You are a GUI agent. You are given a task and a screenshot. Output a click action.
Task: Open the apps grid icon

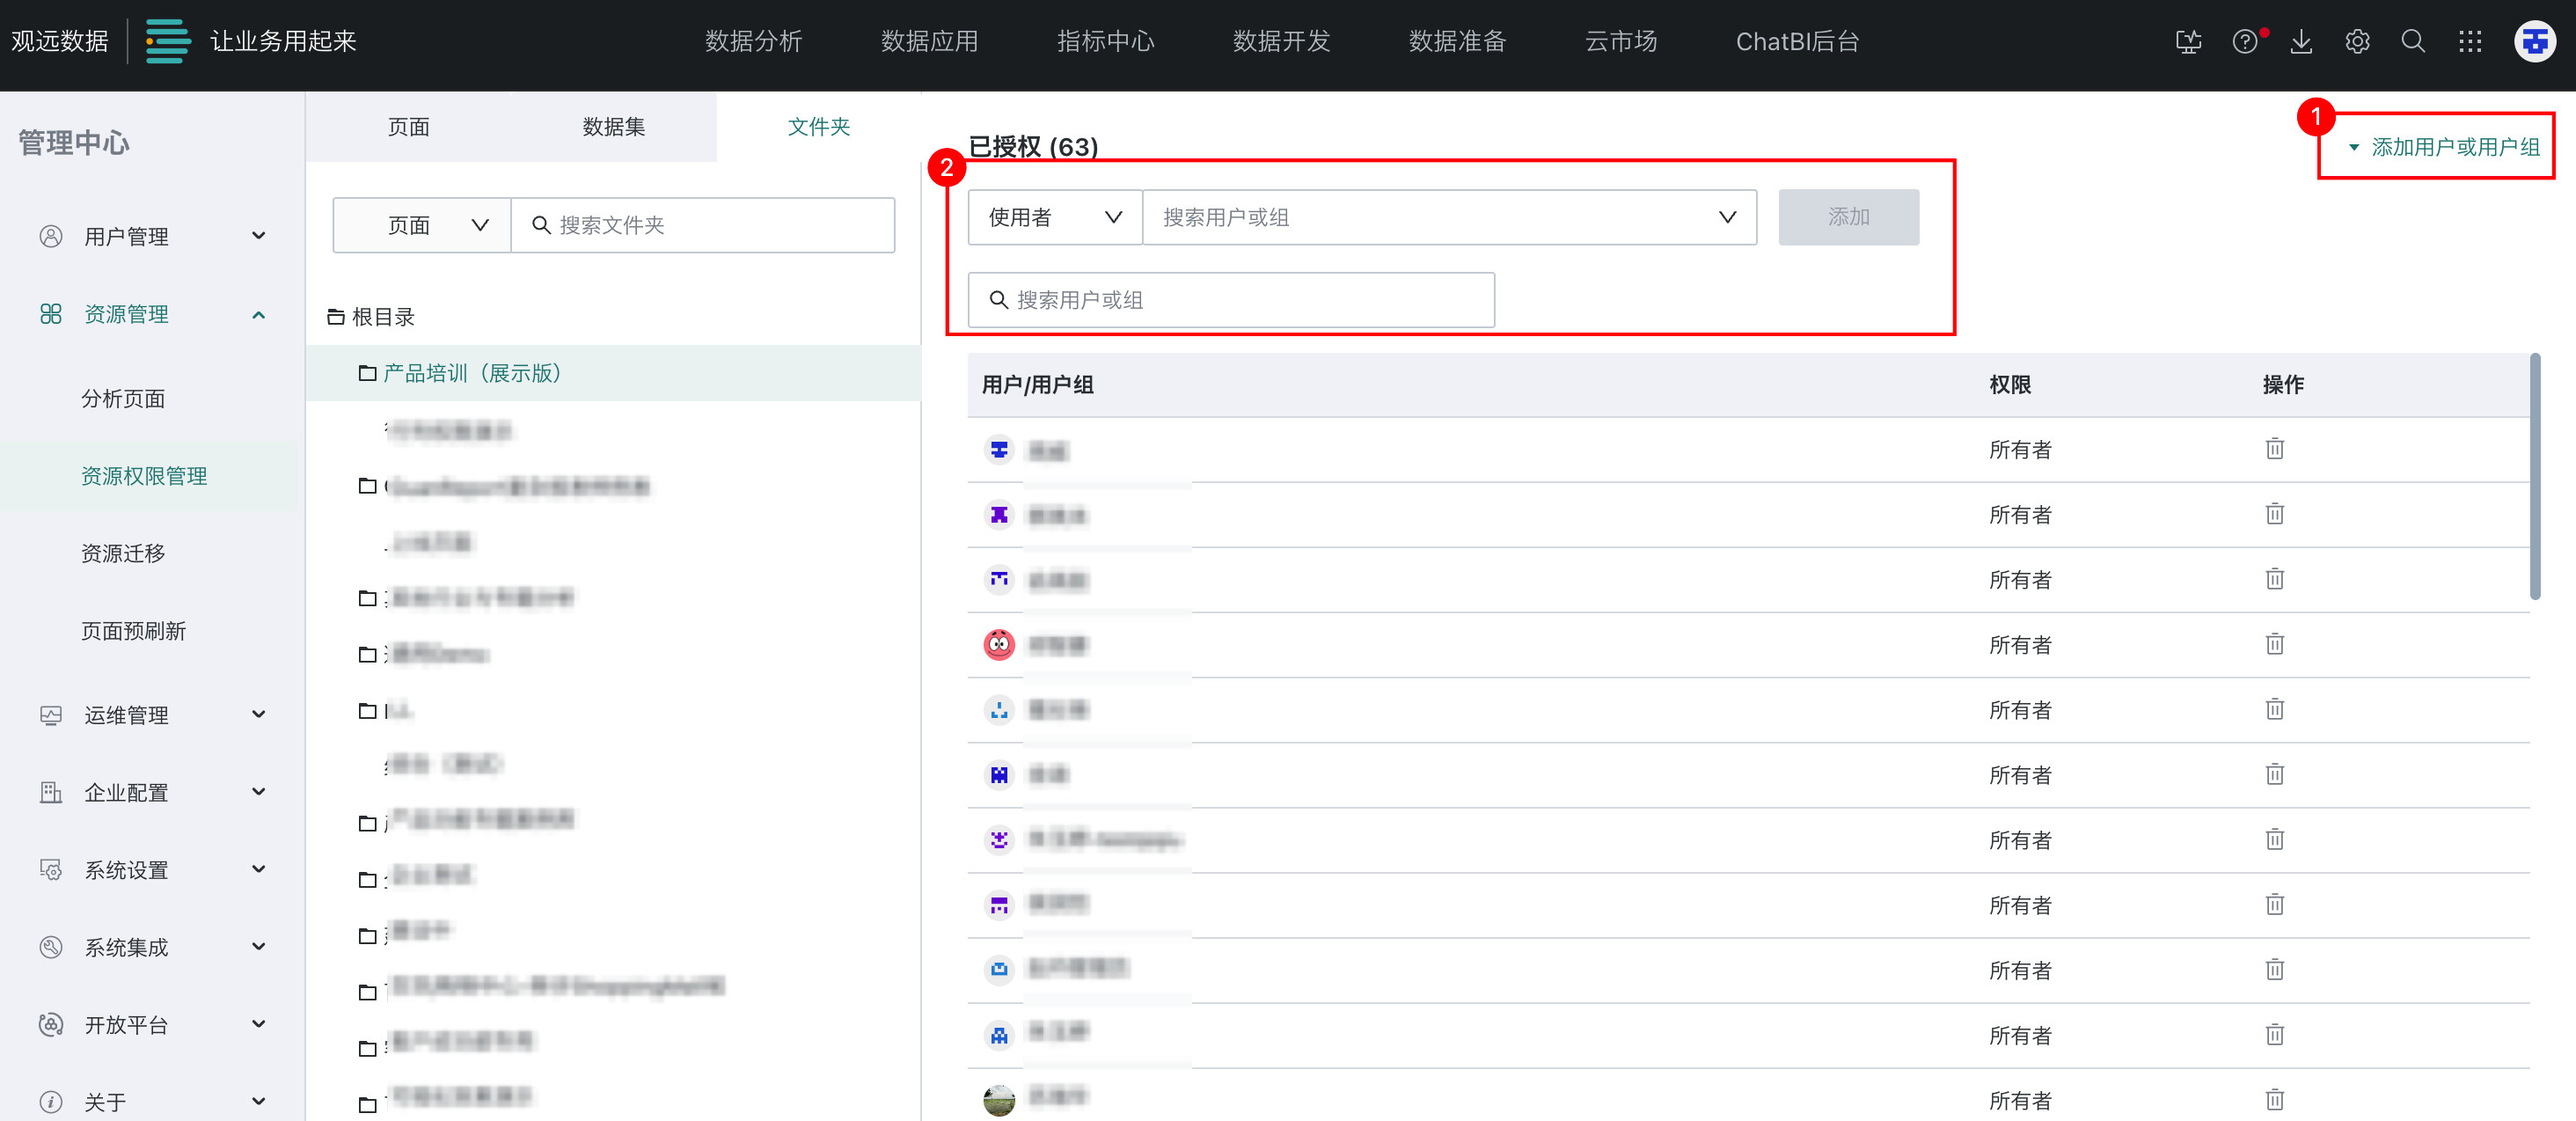(2470, 41)
